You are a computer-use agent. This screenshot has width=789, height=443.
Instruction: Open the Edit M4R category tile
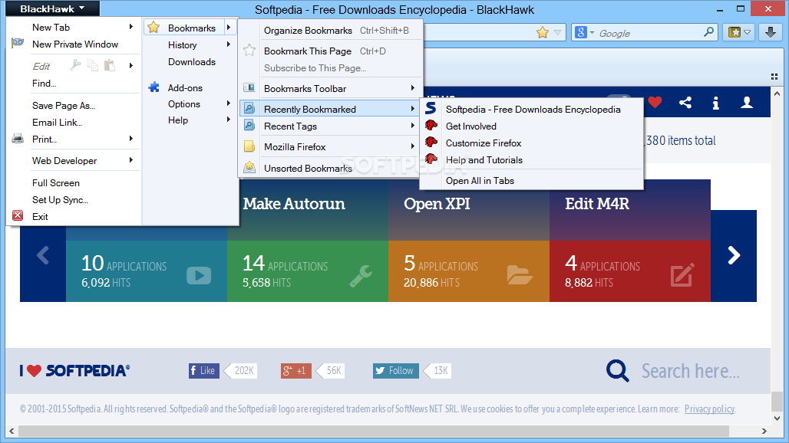click(630, 241)
